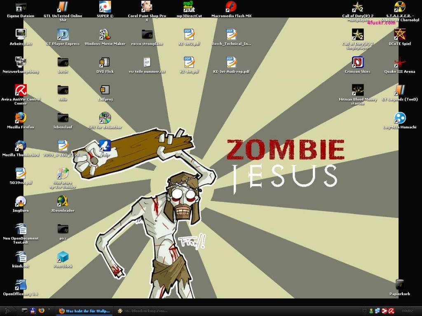Screen dimensions: 422x316
Task: Switch to 'Was habt ihr für Wallp...' taskbar window
Action: 84,311
